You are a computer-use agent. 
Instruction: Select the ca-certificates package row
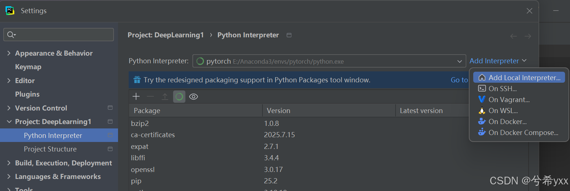[328, 135]
